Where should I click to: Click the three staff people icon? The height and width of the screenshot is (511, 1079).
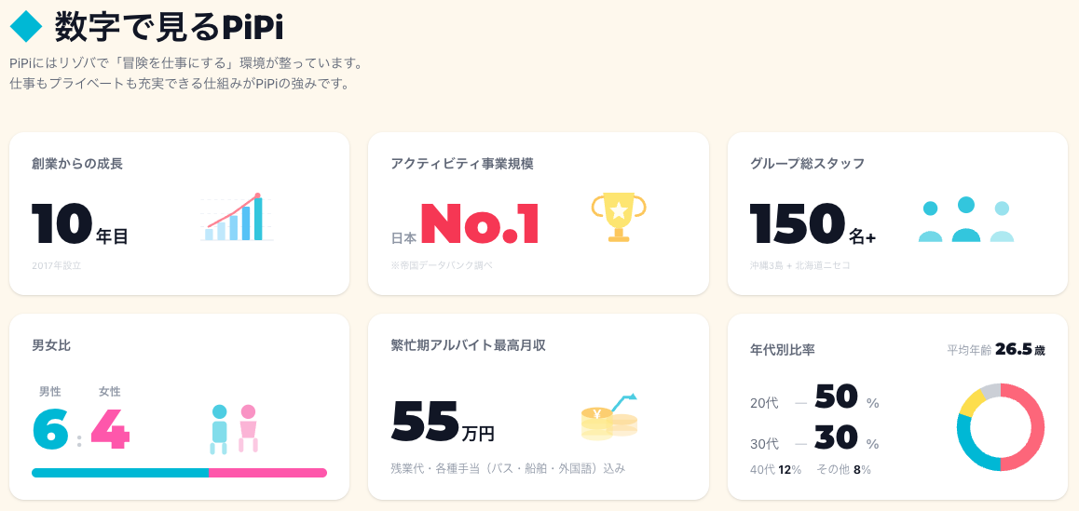coord(965,221)
